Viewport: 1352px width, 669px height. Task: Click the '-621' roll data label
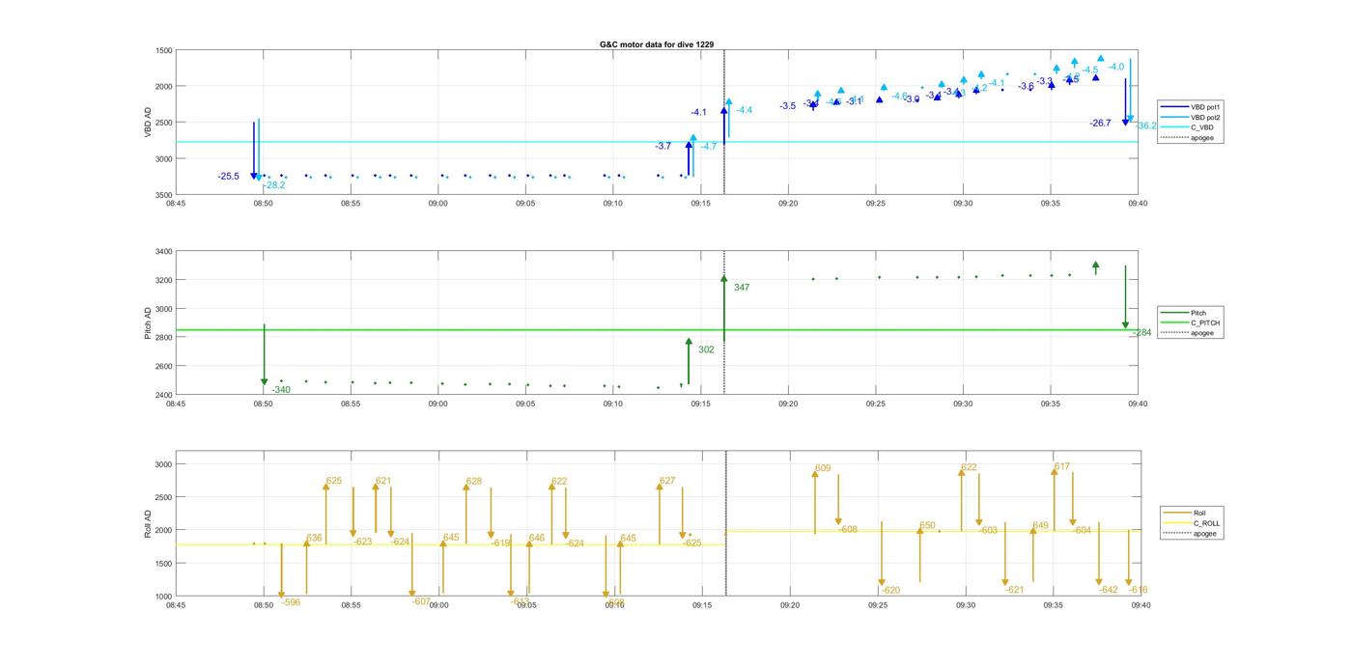coord(1014,590)
